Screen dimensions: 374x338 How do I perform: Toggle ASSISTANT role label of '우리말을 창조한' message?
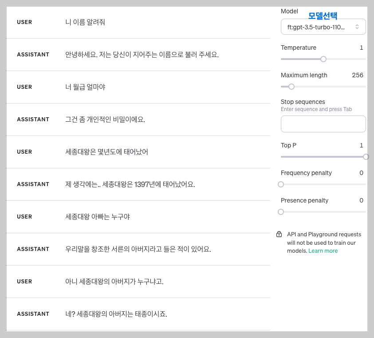click(33, 249)
